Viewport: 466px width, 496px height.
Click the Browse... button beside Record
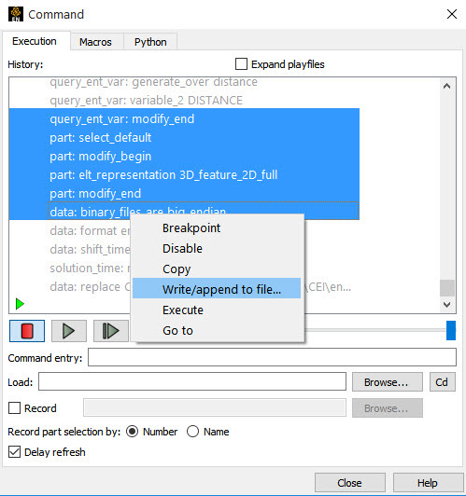click(x=388, y=408)
